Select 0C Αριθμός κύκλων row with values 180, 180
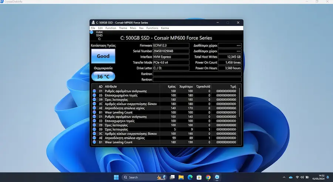Viewport: 333px width, 182px height. tap(165, 104)
